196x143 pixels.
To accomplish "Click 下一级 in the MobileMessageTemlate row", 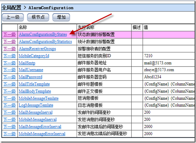I will 10,98.
